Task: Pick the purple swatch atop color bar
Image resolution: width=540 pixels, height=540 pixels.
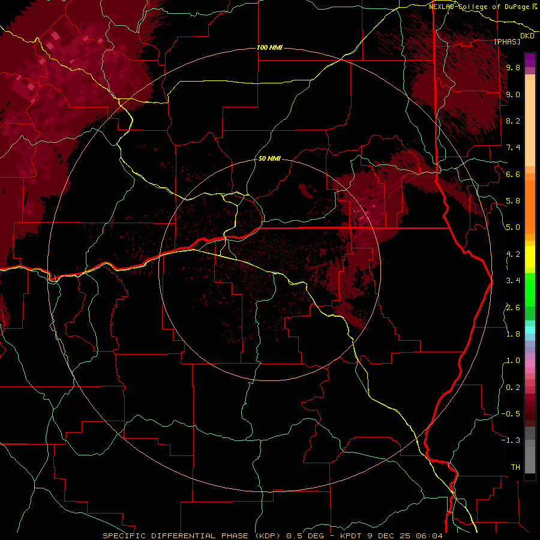Action: point(530,60)
